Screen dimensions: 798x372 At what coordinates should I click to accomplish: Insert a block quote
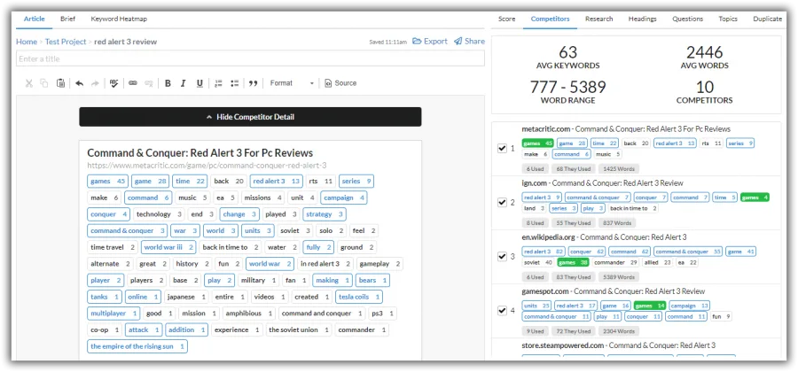click(253, 83)
